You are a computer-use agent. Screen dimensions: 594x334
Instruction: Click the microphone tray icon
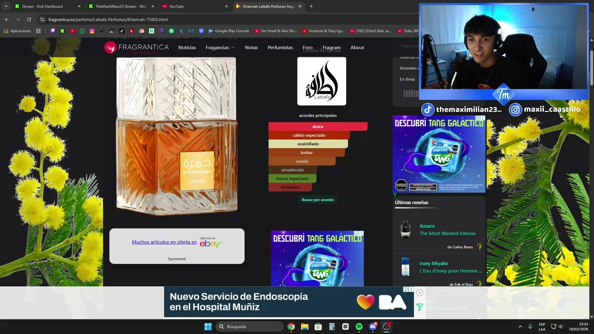coord(530,327)
